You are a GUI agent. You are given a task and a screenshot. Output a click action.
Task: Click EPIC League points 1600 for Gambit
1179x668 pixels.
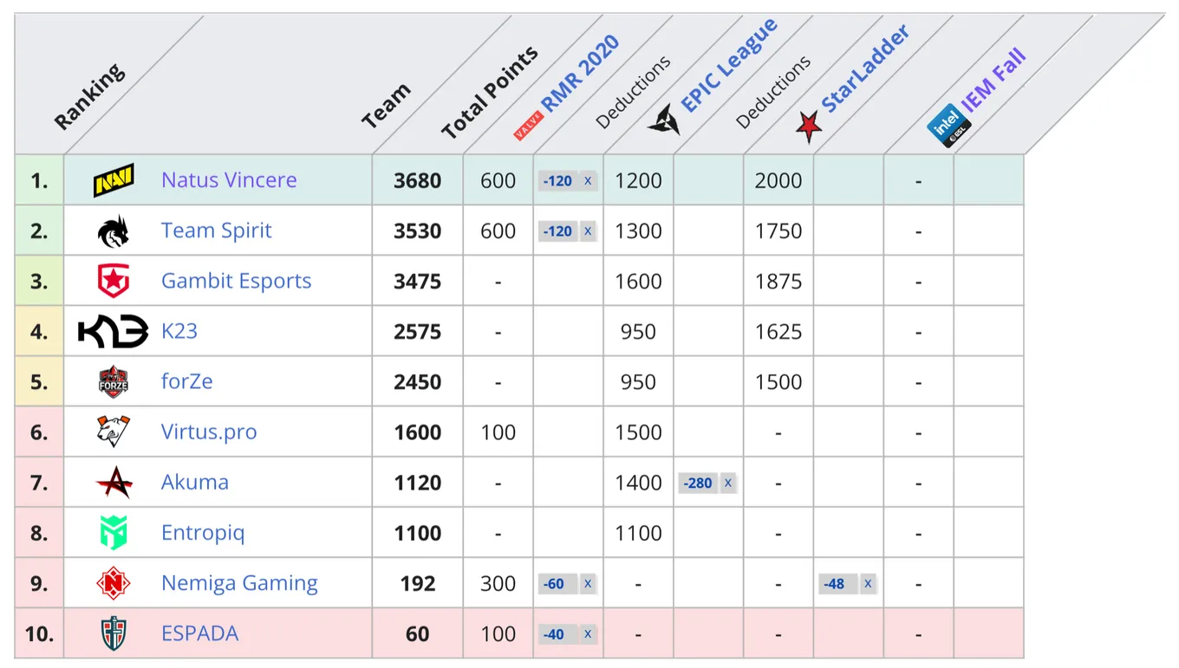tap(638, 281)
